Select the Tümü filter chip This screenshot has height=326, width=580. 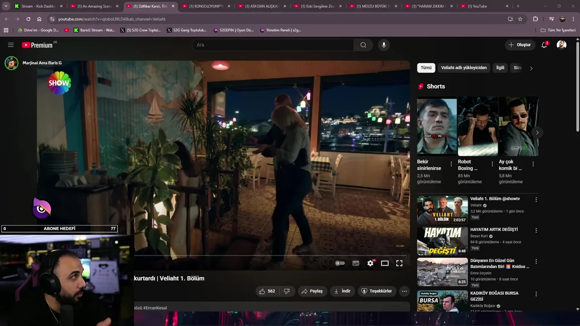(x=426, y=68)
